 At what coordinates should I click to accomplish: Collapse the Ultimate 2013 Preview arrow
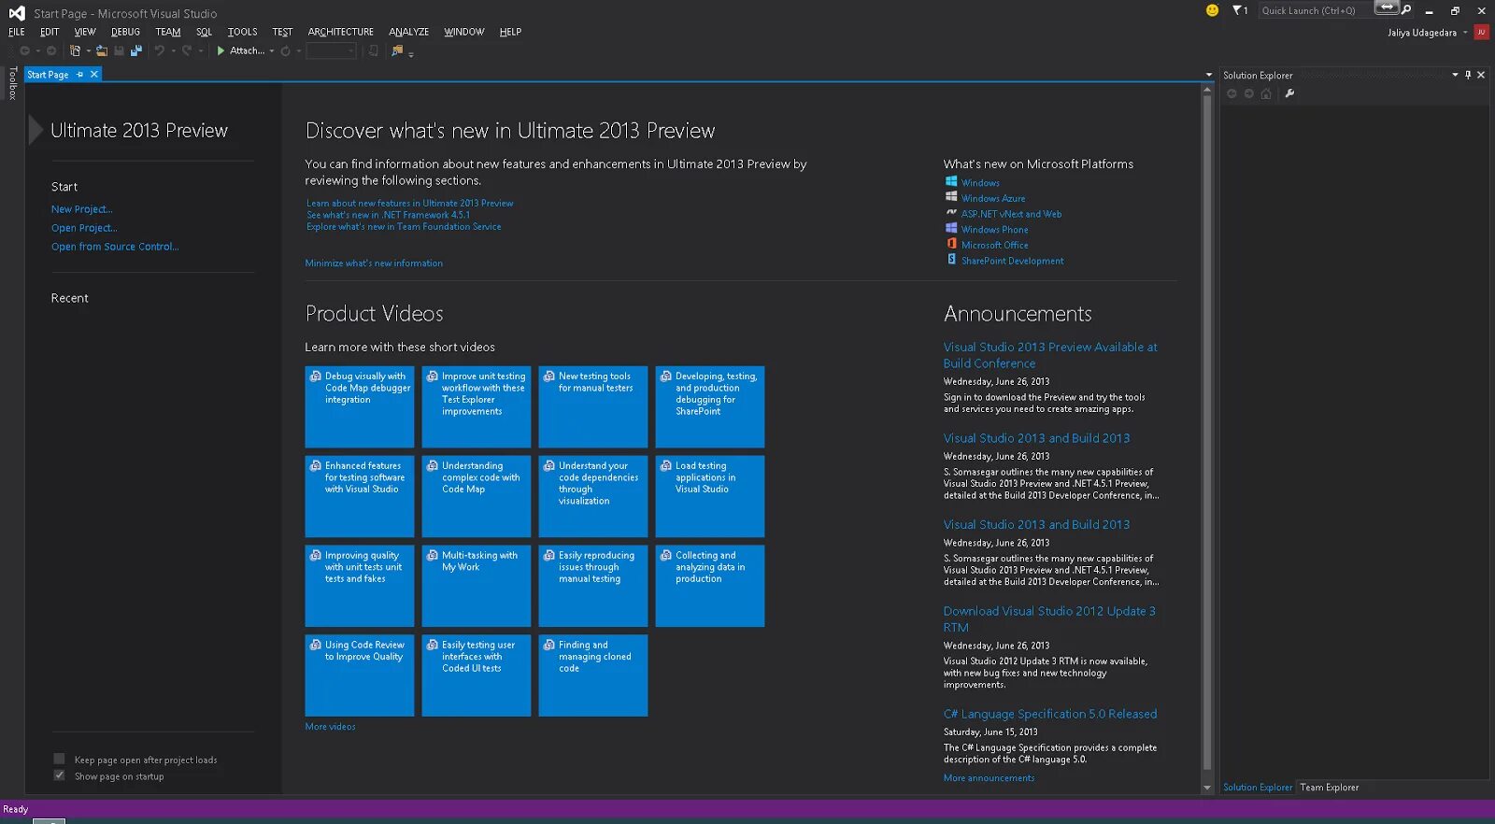36,130
